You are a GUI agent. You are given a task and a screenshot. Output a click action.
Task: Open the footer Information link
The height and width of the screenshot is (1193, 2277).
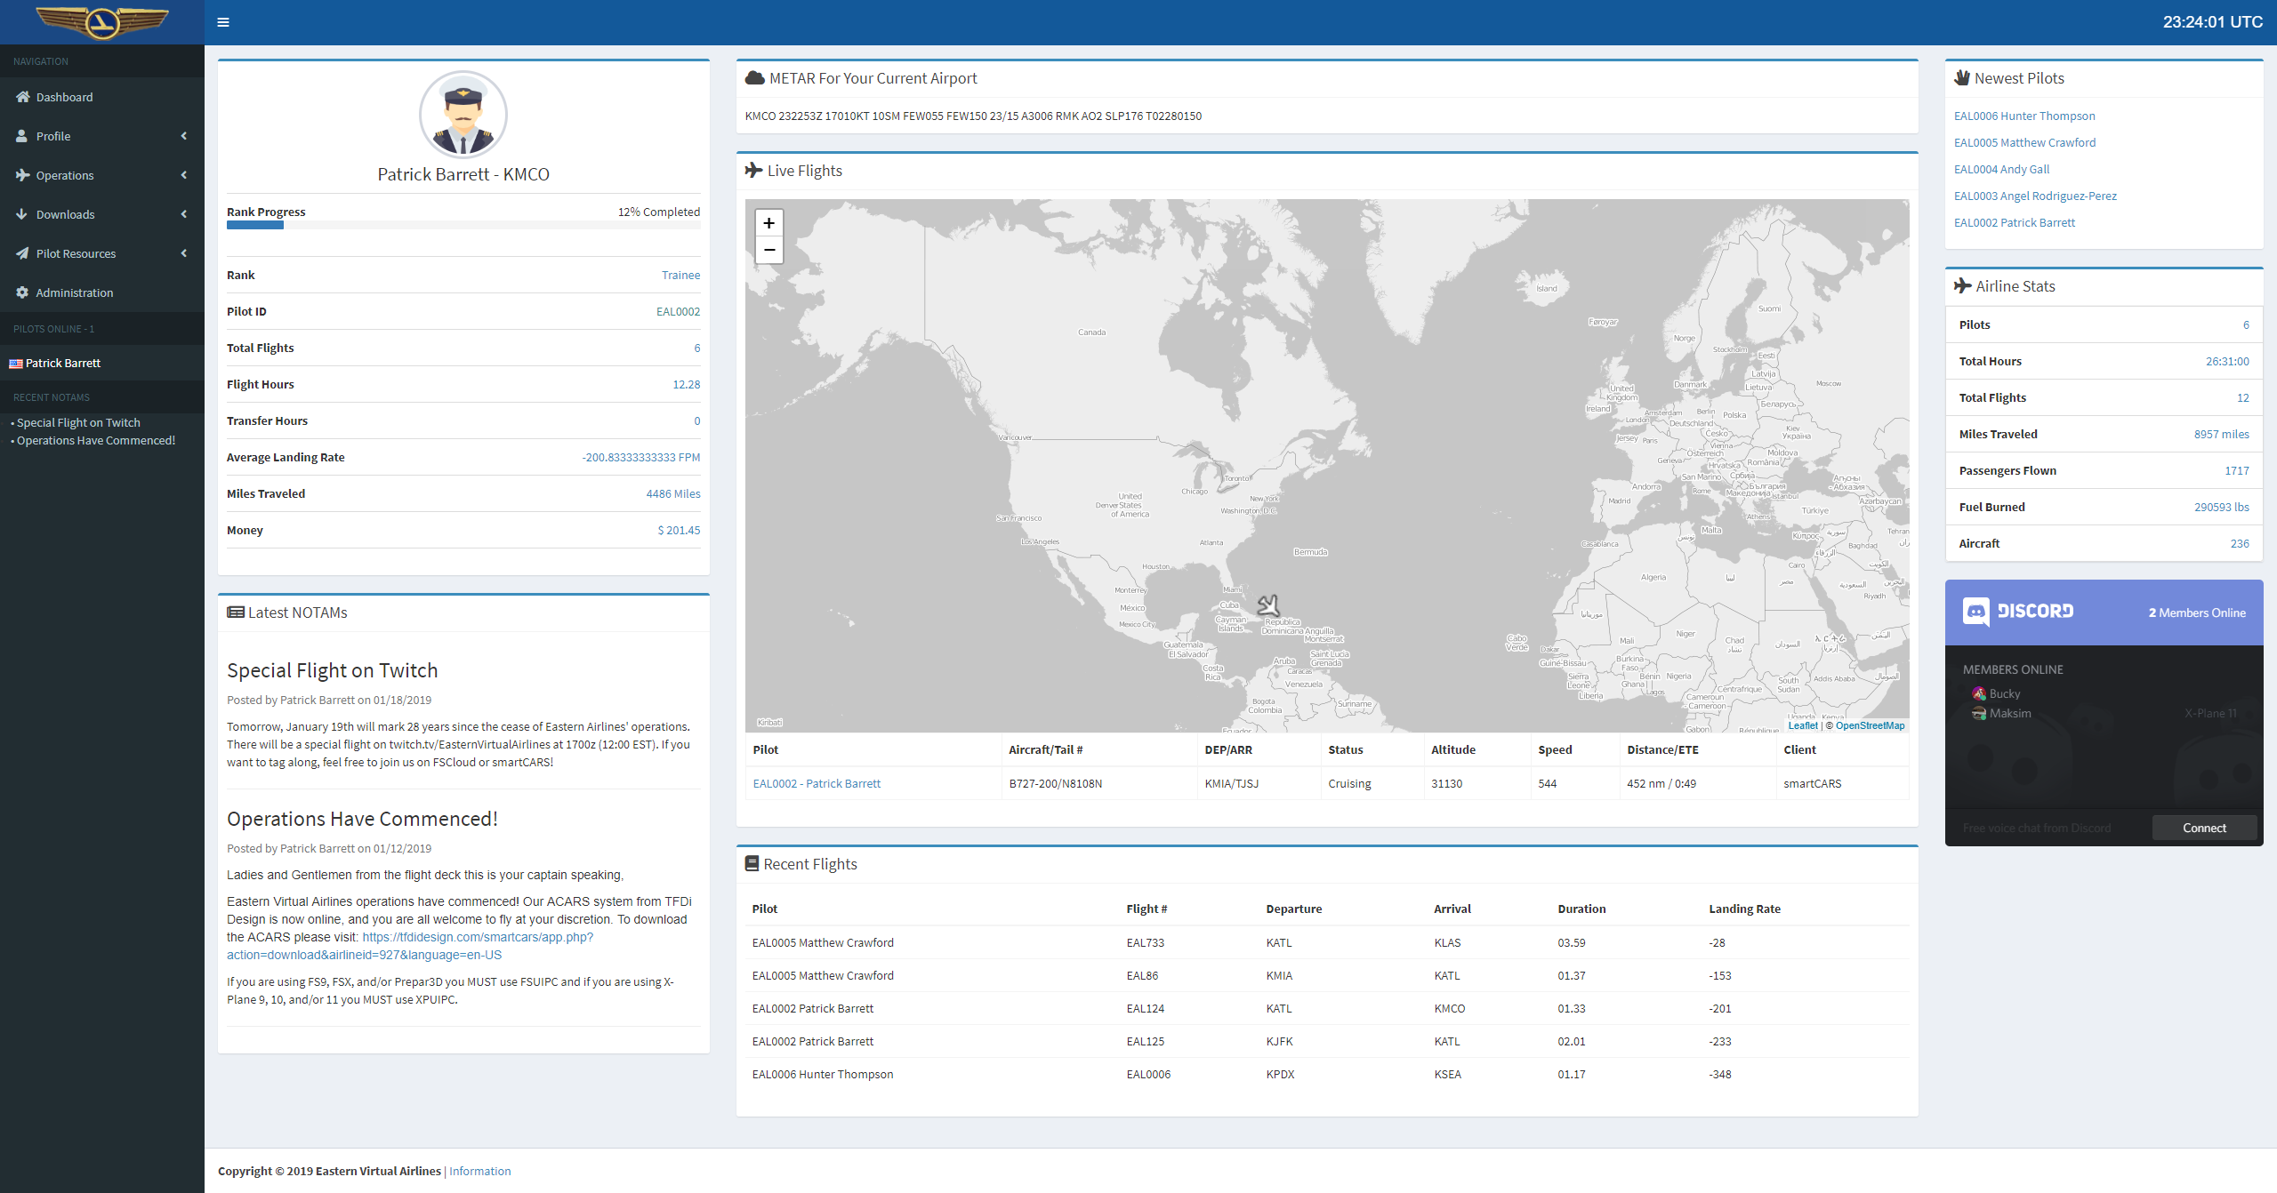479,1171
